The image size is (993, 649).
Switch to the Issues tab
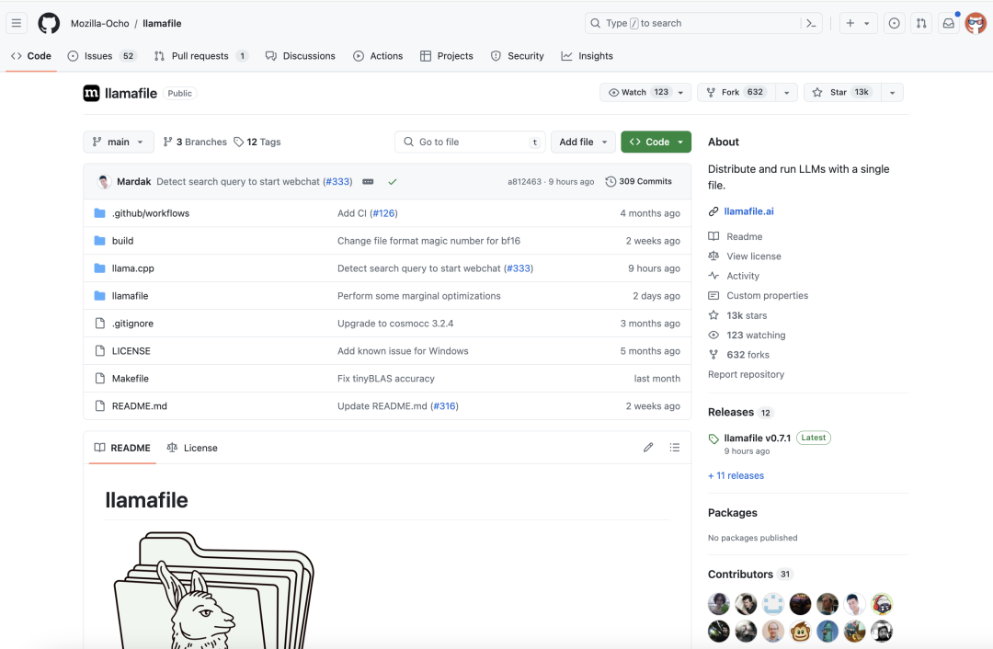click(x=102, y=56)
